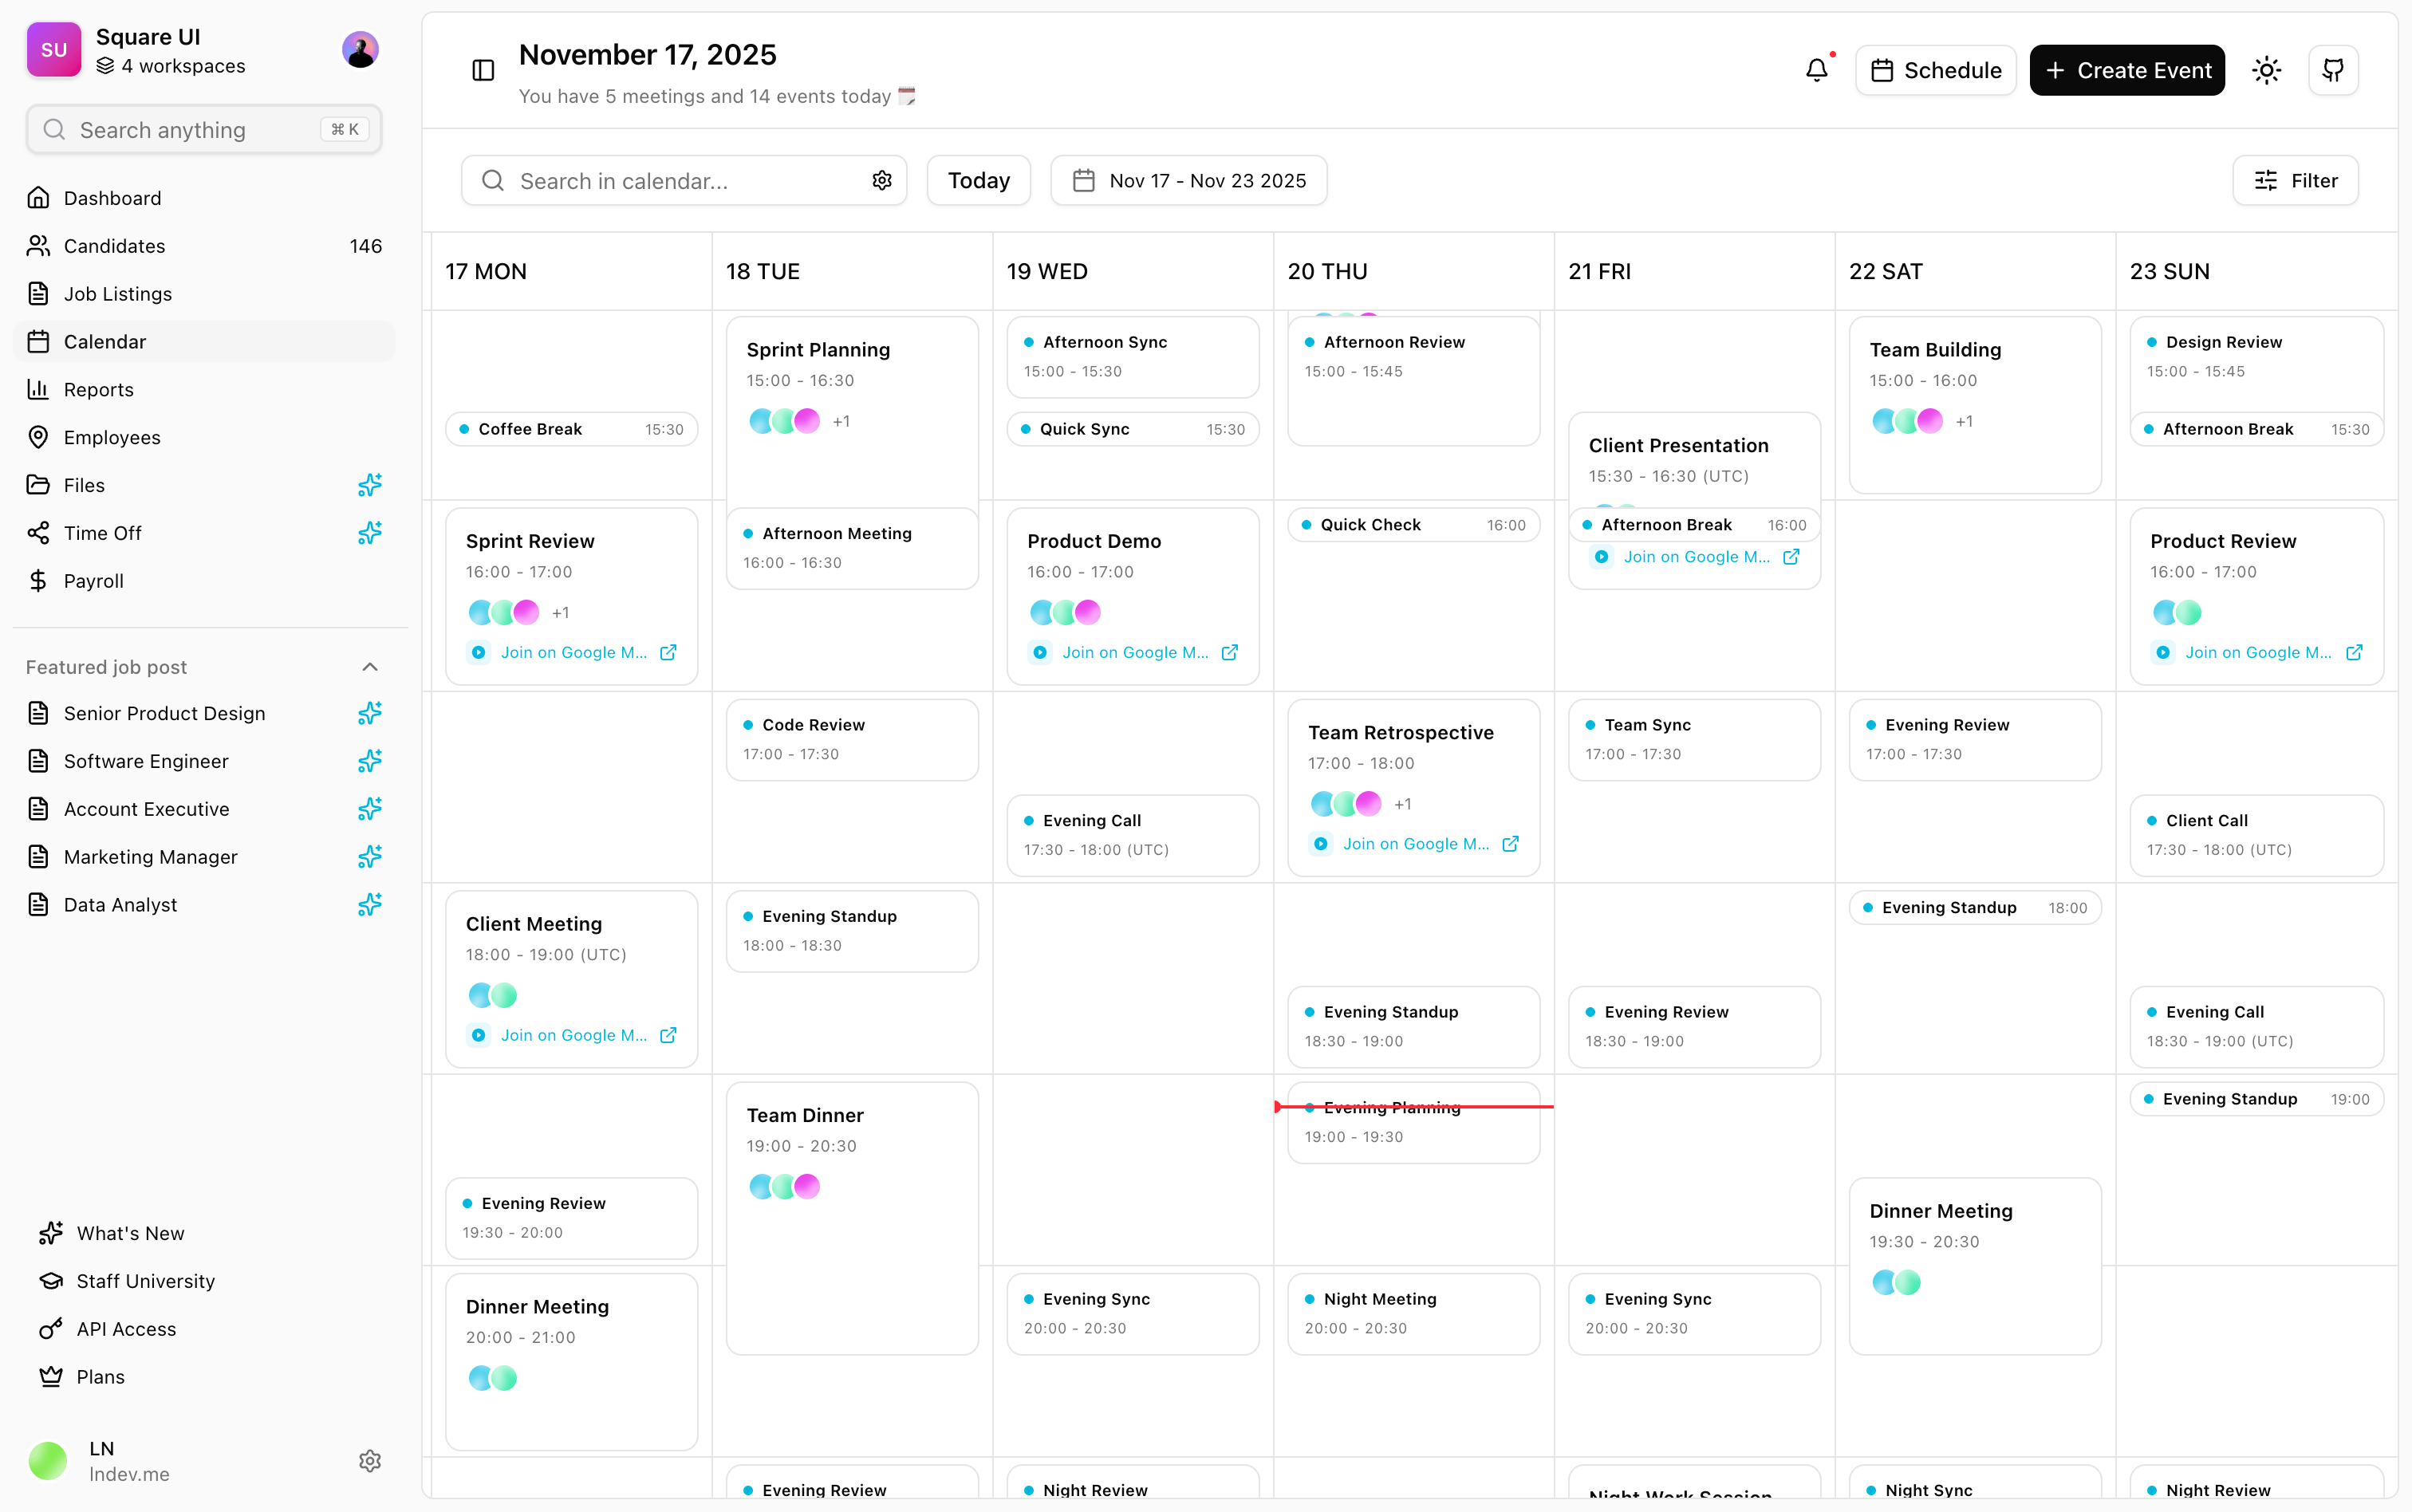The height and width of the screenshot is (1512, 2412).
Task: Open the Nov 17 - Nov 23 date range picker
Action: pos(1189,180)
